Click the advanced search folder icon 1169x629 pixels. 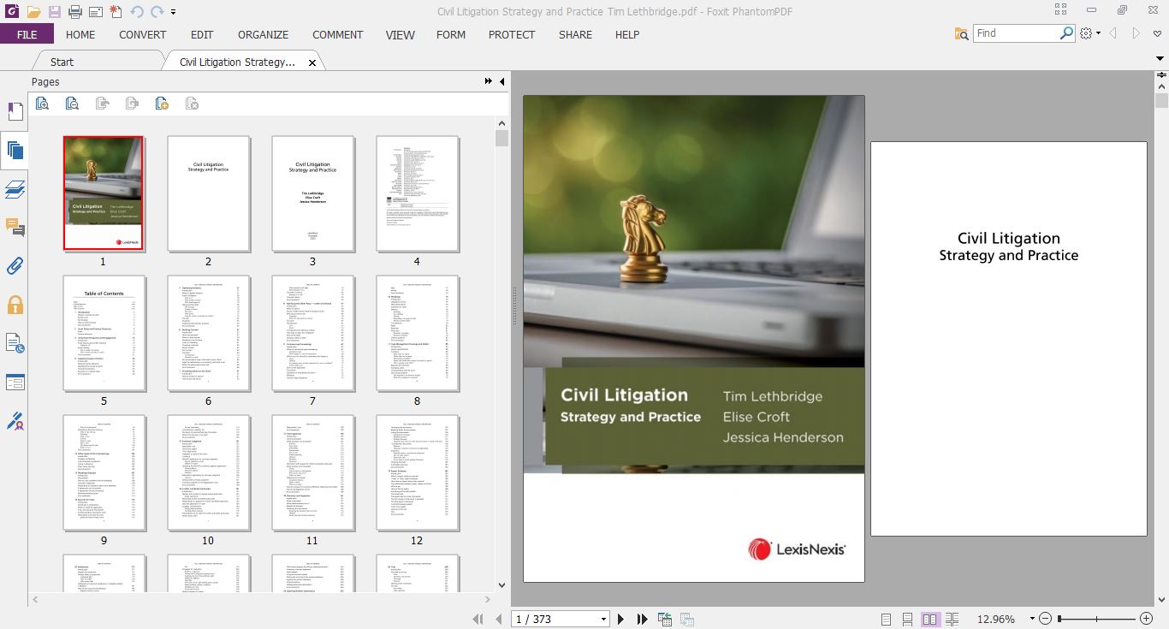(x=962, y=33)
